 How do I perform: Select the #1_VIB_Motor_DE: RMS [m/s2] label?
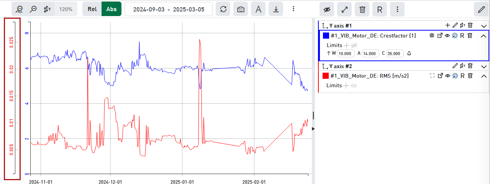tap(370, 76)
